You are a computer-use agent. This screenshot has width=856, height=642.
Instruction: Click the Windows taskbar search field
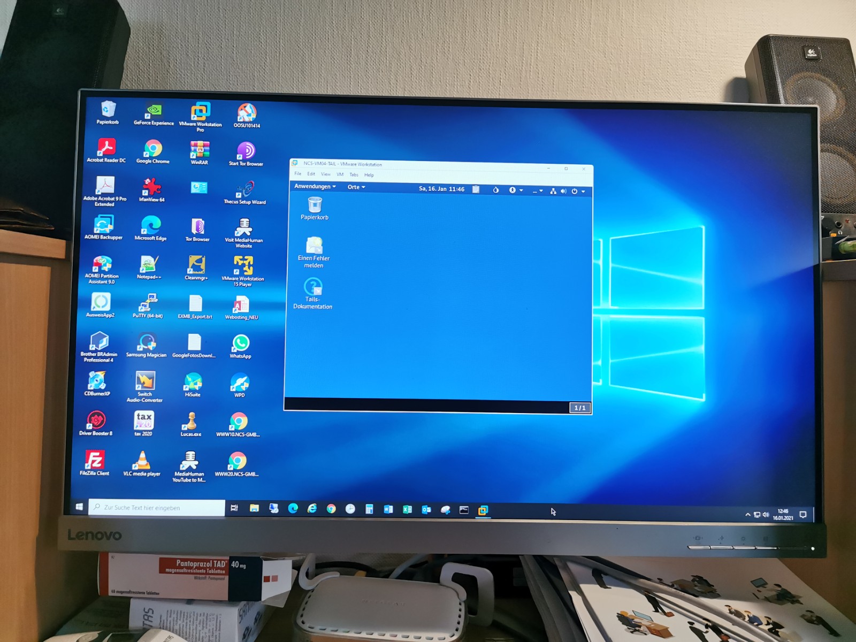pyautogui.click(x=157, y=508)
